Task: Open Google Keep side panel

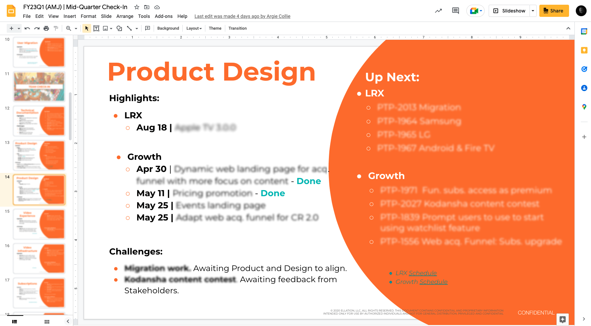Action: [x=584, y=50]
